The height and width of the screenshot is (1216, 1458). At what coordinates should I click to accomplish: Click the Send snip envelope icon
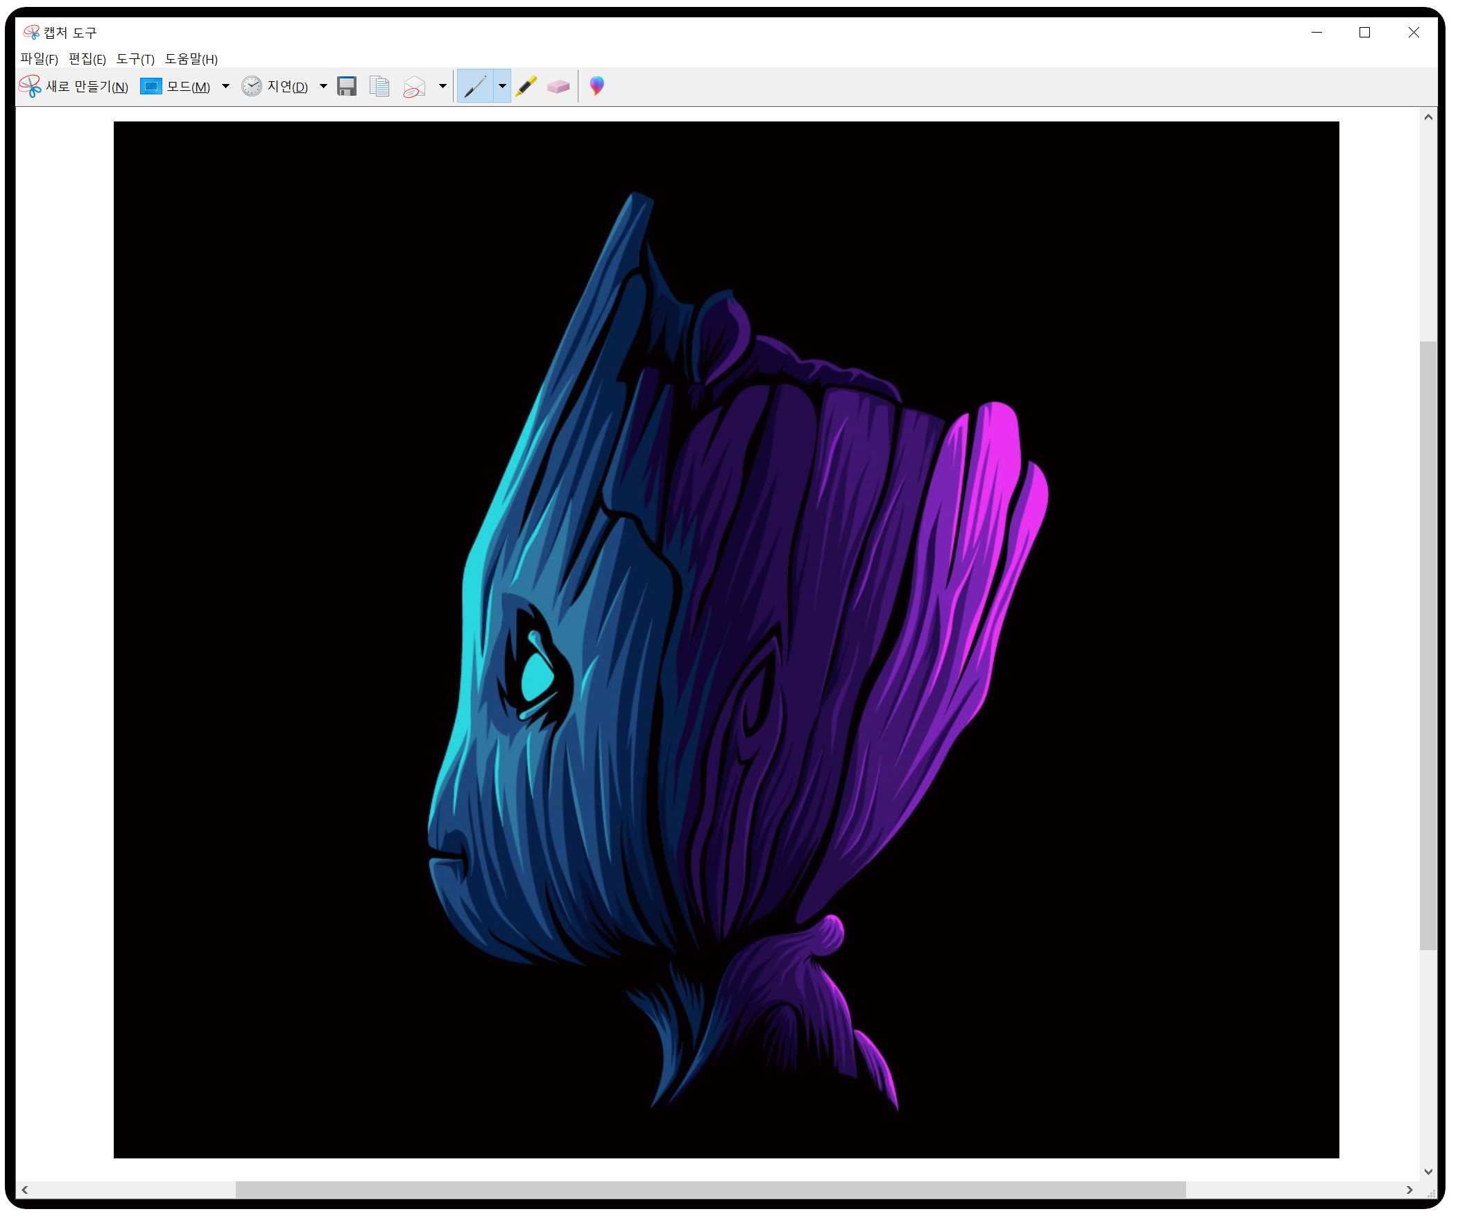tap(415, 87)
